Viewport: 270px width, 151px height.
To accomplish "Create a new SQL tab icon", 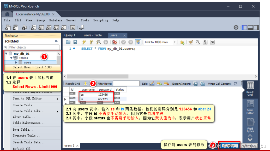I will click(8, 27).
